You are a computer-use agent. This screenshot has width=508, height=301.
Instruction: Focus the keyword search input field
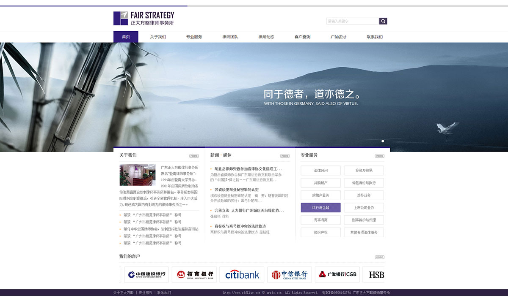(352, 21)
